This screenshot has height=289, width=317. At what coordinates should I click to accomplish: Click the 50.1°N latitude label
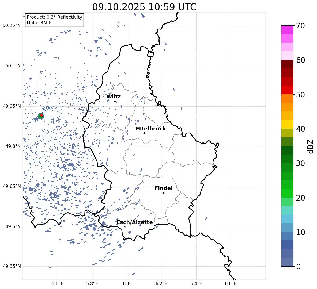click(13, 66)
